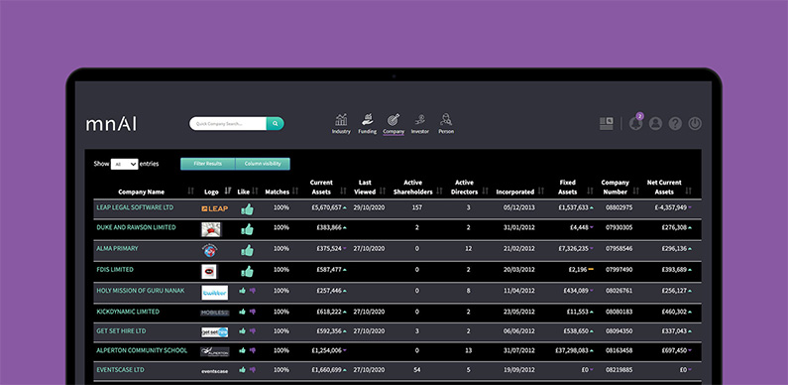Thumbs up Holy Mission of Guru Nanak

242,291
